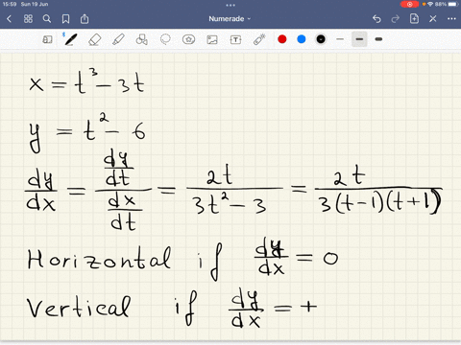The width and height of the screenshot is (461, 345).
Task: Toggle the read-only mode icon
Action: 47,39
